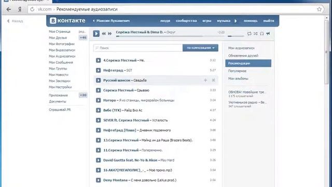Play 16 АК47(МЕГАПОЛИС) track

pos(98,170)
